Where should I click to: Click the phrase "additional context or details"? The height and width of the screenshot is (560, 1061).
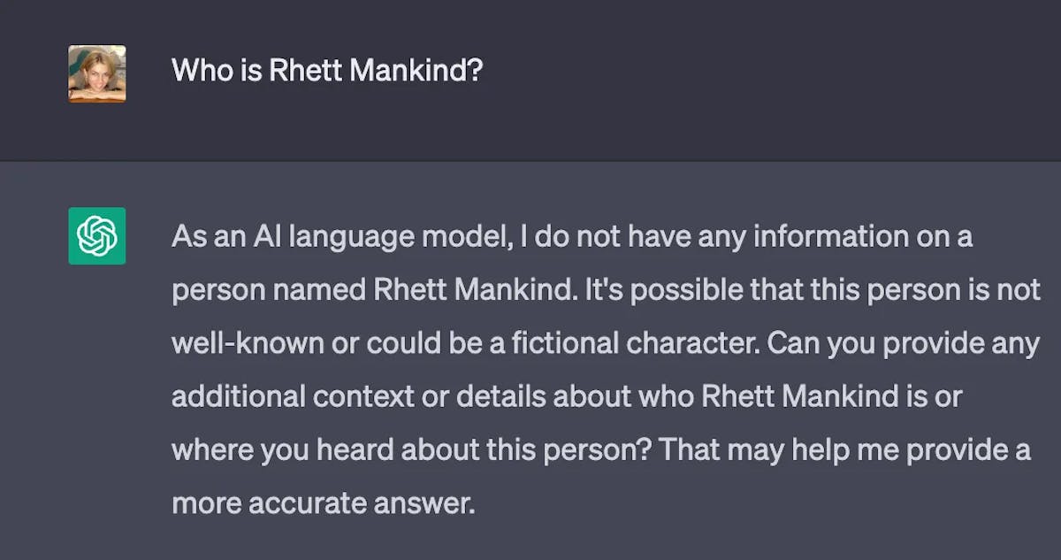(359, 396)
